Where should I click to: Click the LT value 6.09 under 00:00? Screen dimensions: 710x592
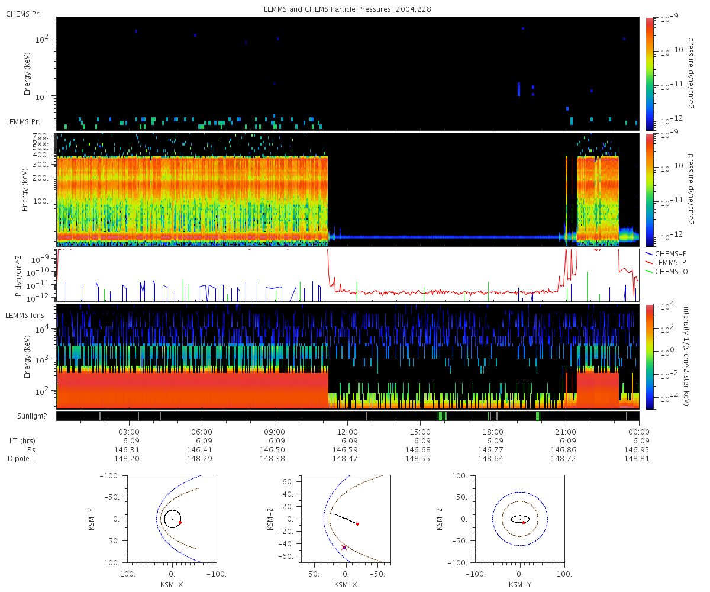(x=641, y=441)
